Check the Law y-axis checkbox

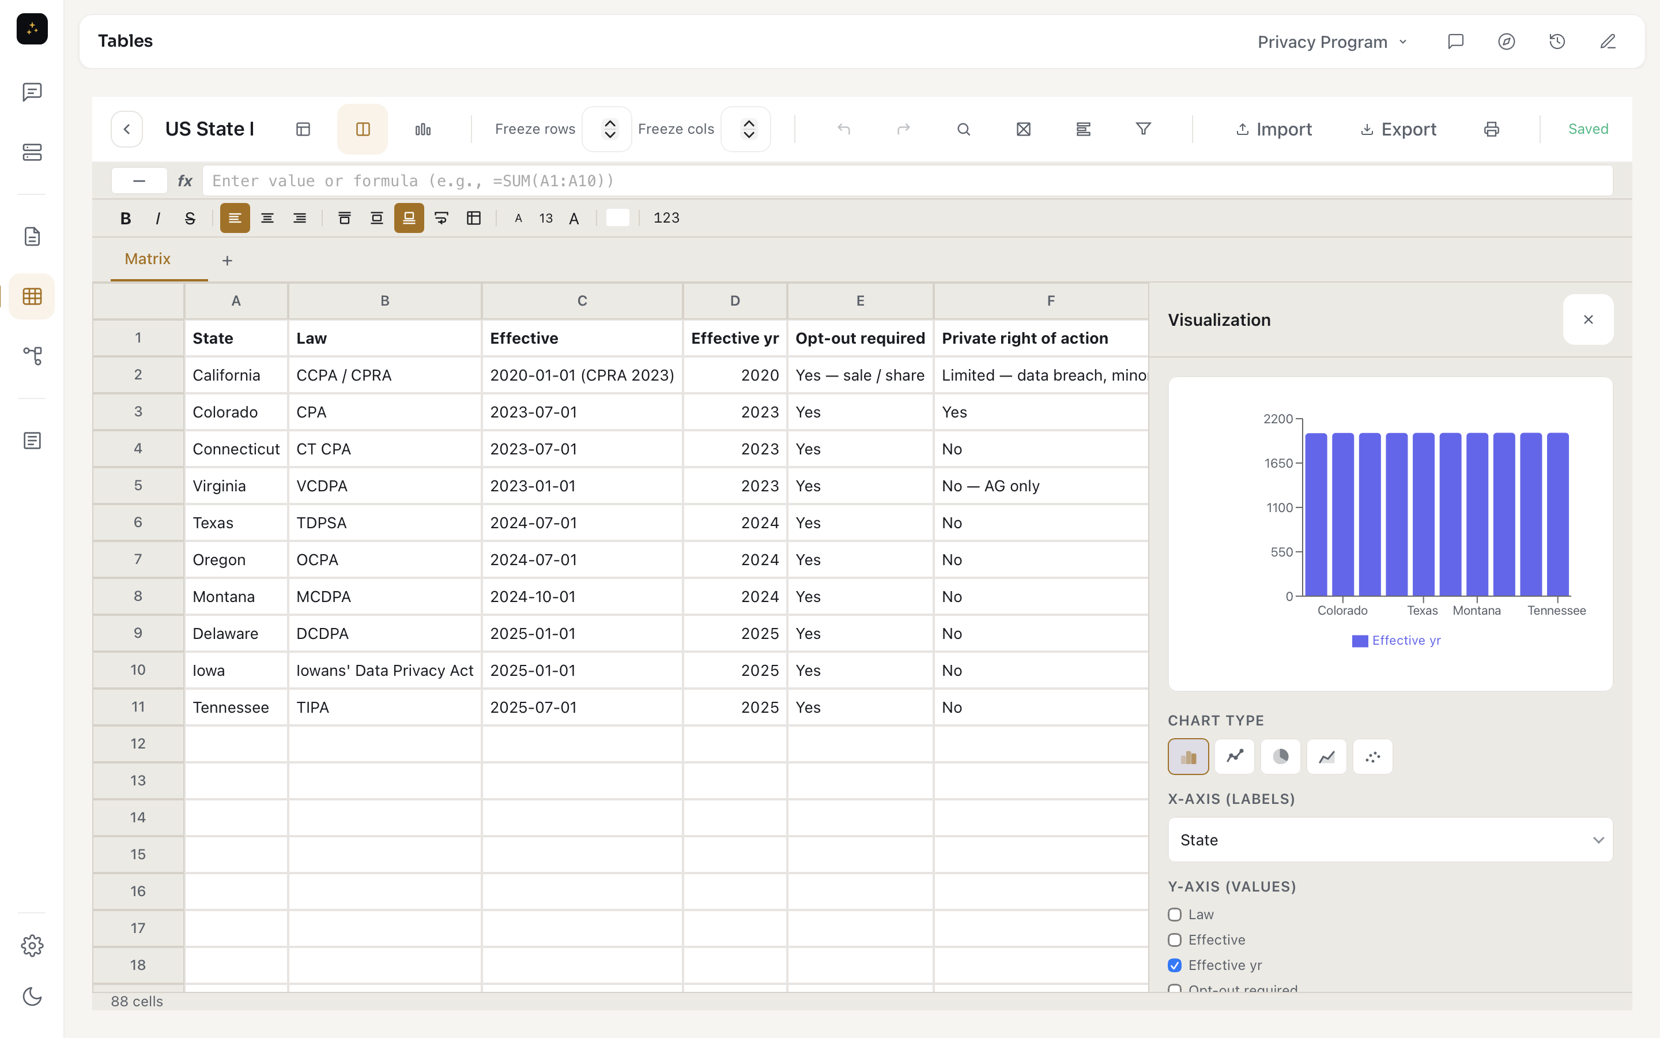coord(1174,915)
